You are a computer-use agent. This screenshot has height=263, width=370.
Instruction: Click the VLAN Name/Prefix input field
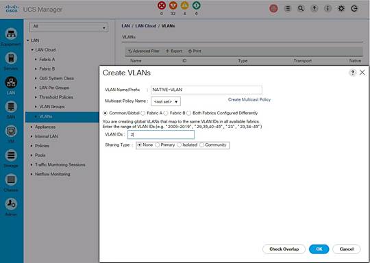(206, 90)
